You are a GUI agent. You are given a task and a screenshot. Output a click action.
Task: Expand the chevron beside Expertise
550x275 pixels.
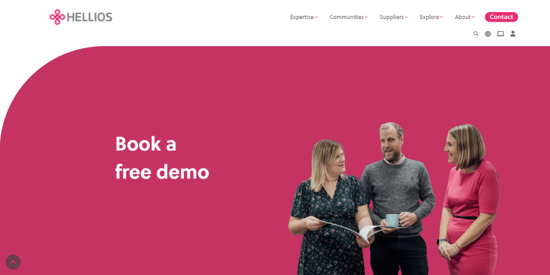316,17
